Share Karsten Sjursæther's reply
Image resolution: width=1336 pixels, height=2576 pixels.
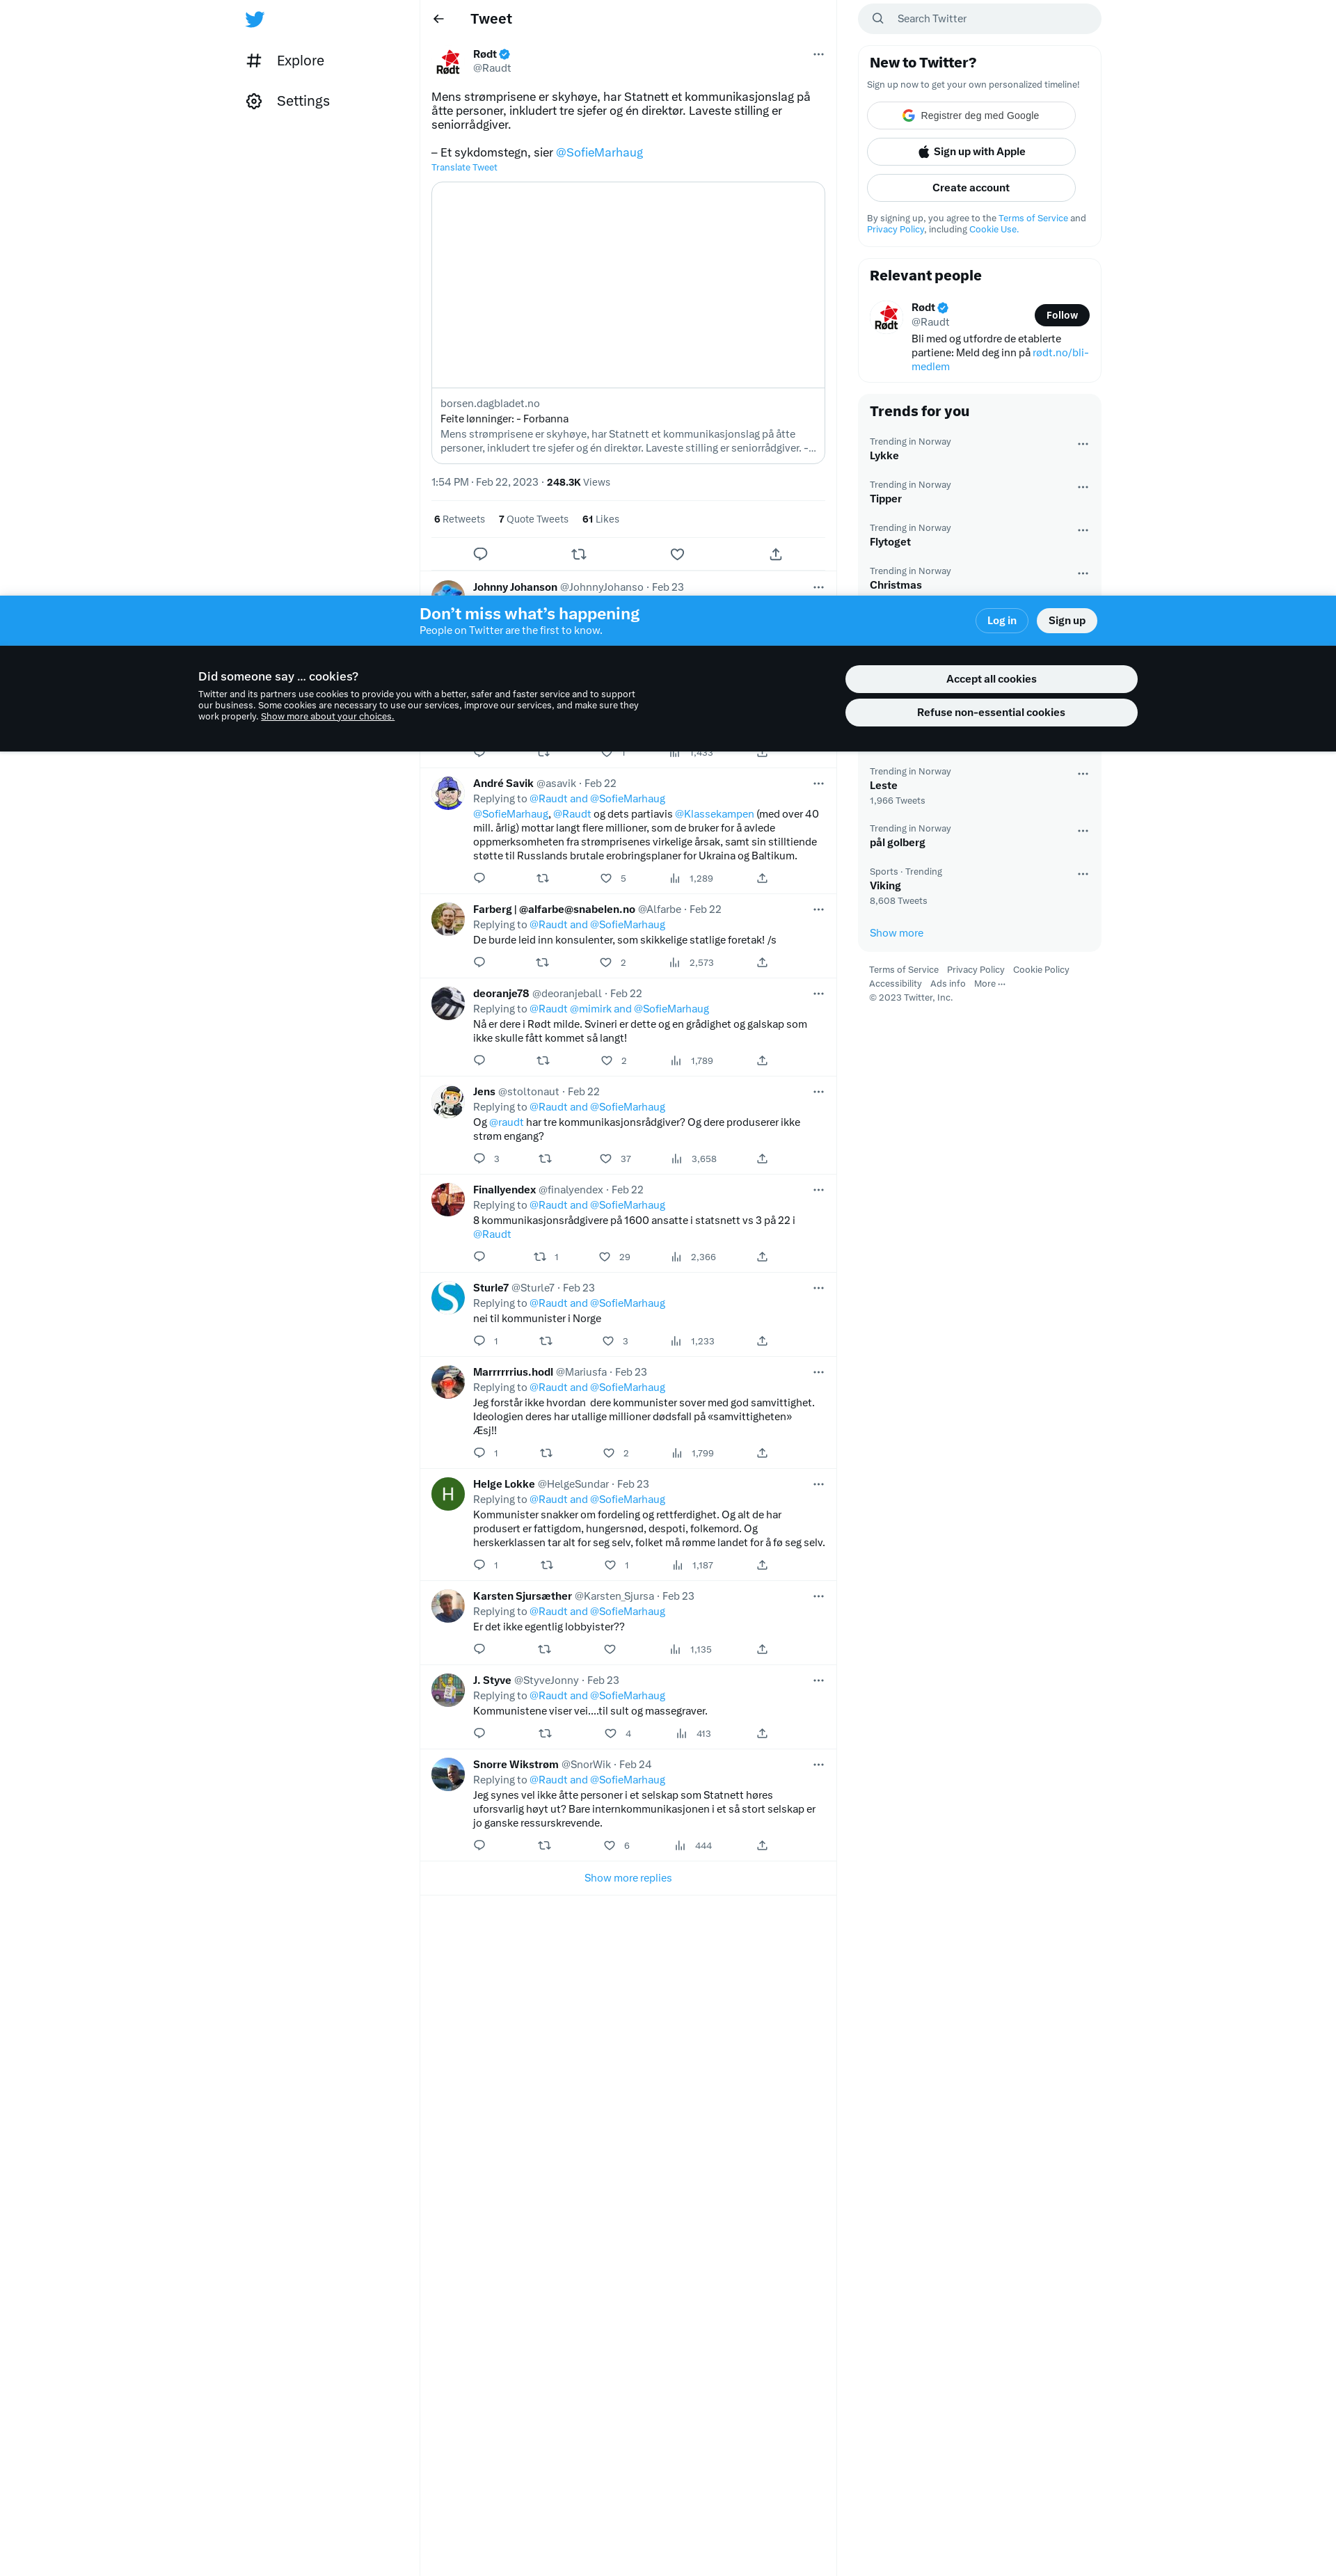762,1648
